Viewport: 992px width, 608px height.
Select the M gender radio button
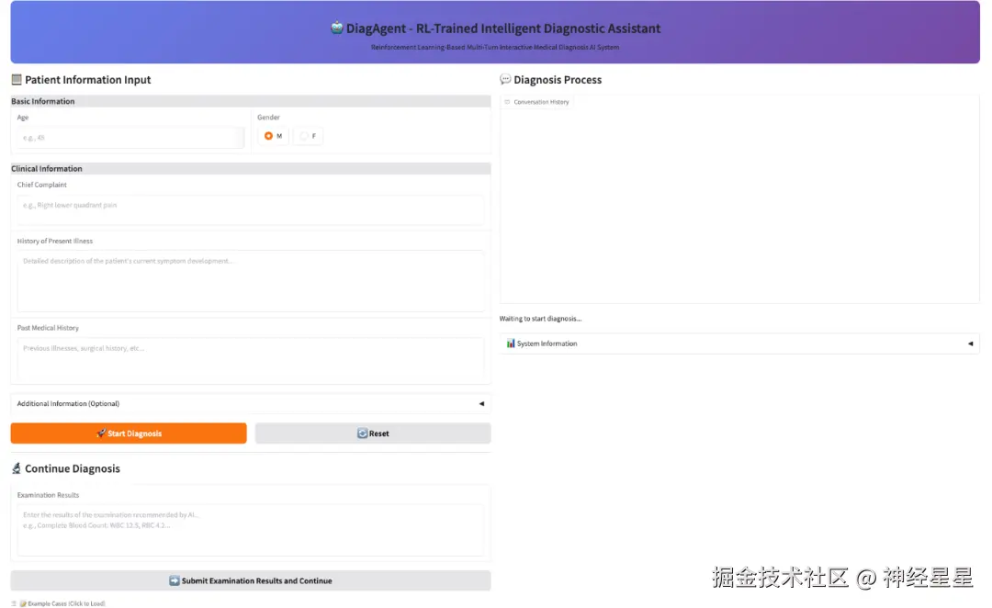tap(270, 135)
